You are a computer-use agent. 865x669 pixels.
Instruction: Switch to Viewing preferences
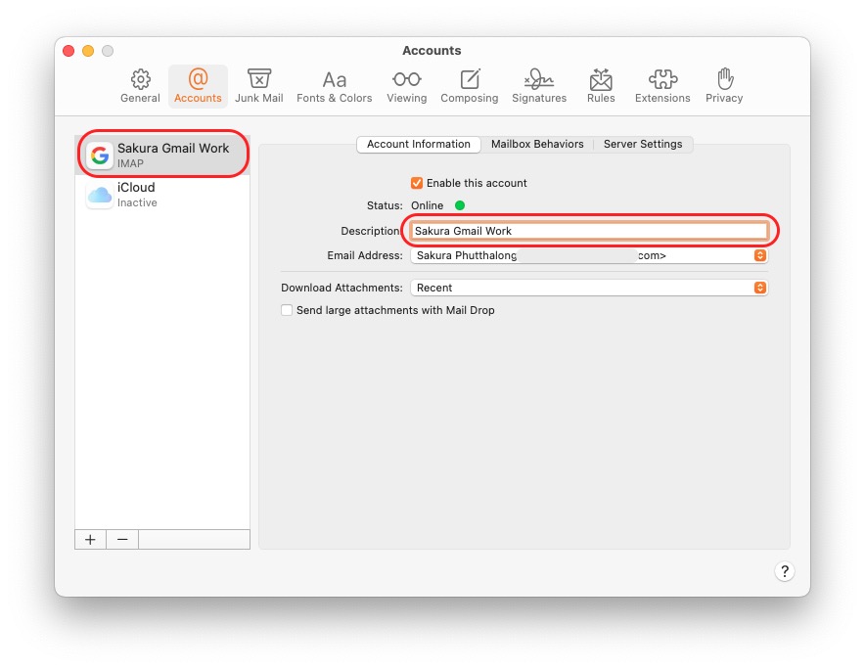[406, 86]
